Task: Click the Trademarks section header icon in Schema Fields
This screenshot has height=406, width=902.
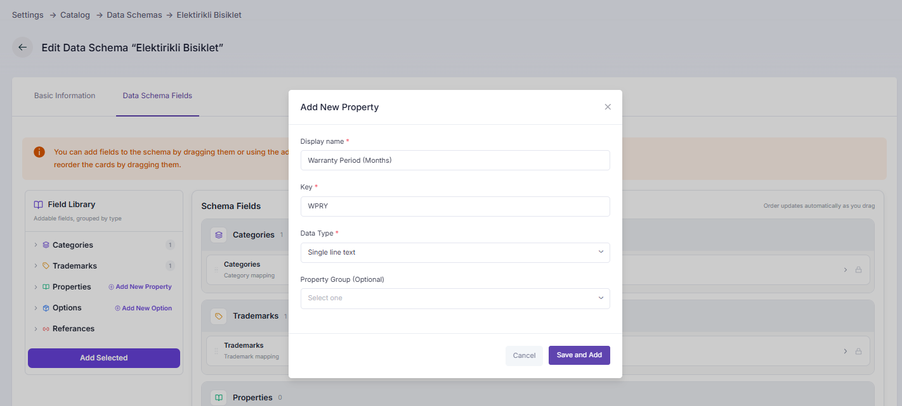Action: click(219, 316)
